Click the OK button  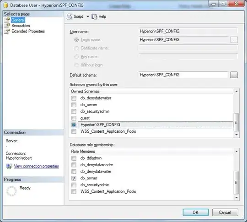pos(196,212)
